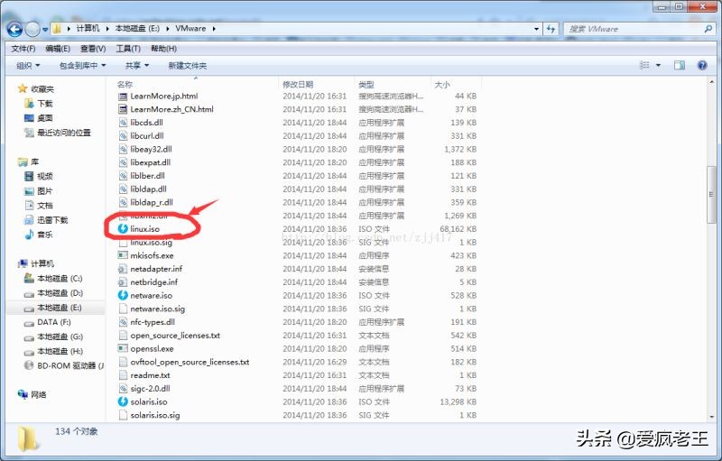Image resolution: width=722 pixels, height=461 pixels.
Task: Open the view options dropdown arrow
Action: pyautogui.click(x=659, y=65)
